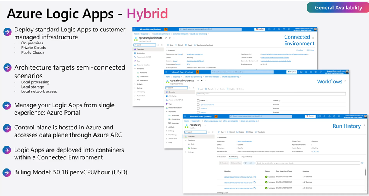This screenshot has height=196, width=369.
Task: Close the Run History window
Action: click(364, 125)
